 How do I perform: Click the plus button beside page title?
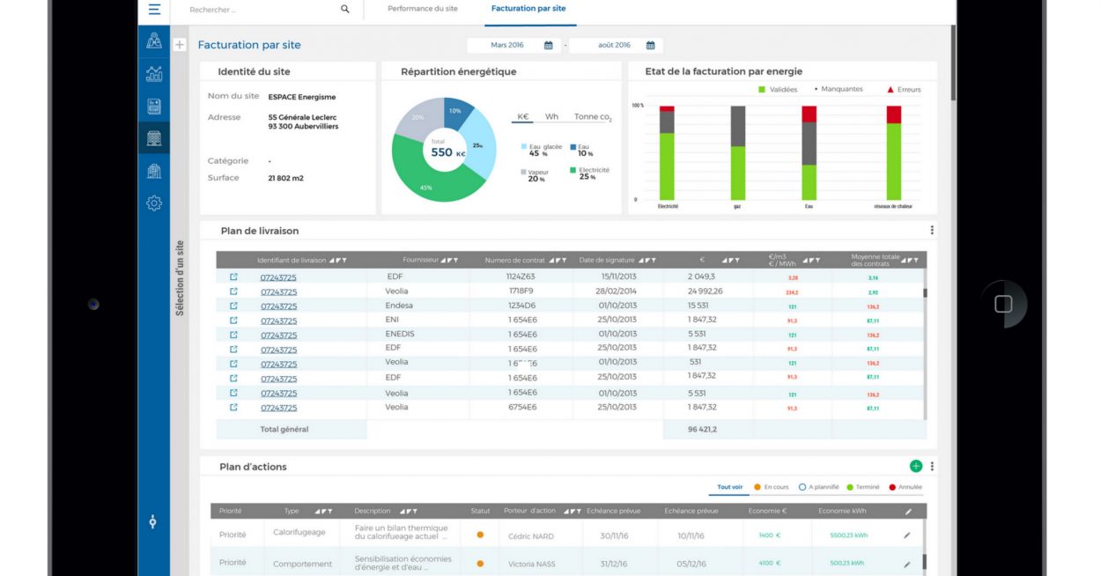pos(180,45)
